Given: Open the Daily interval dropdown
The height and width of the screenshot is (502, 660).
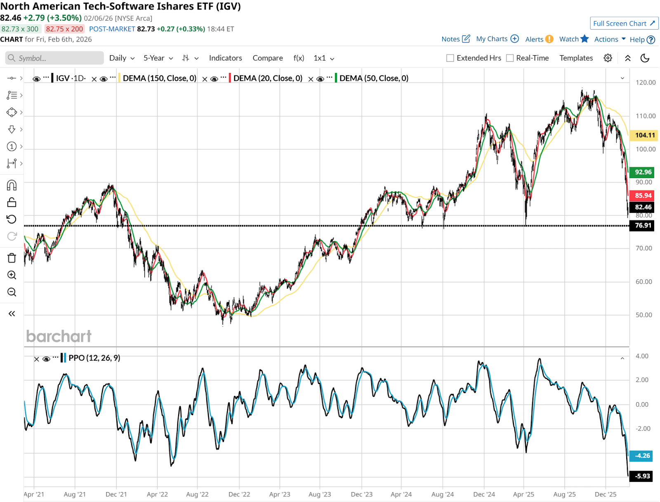Looking at the screenshot, I should pos(122,58).
